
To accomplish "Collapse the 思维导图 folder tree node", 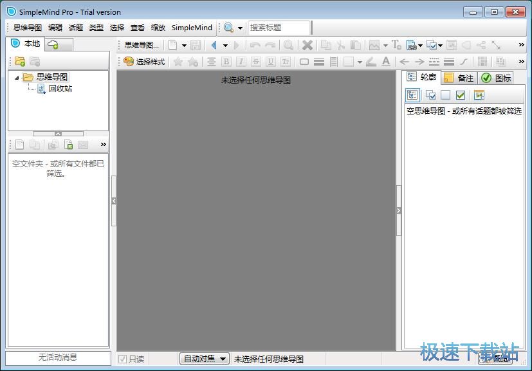I will [17, 77].
